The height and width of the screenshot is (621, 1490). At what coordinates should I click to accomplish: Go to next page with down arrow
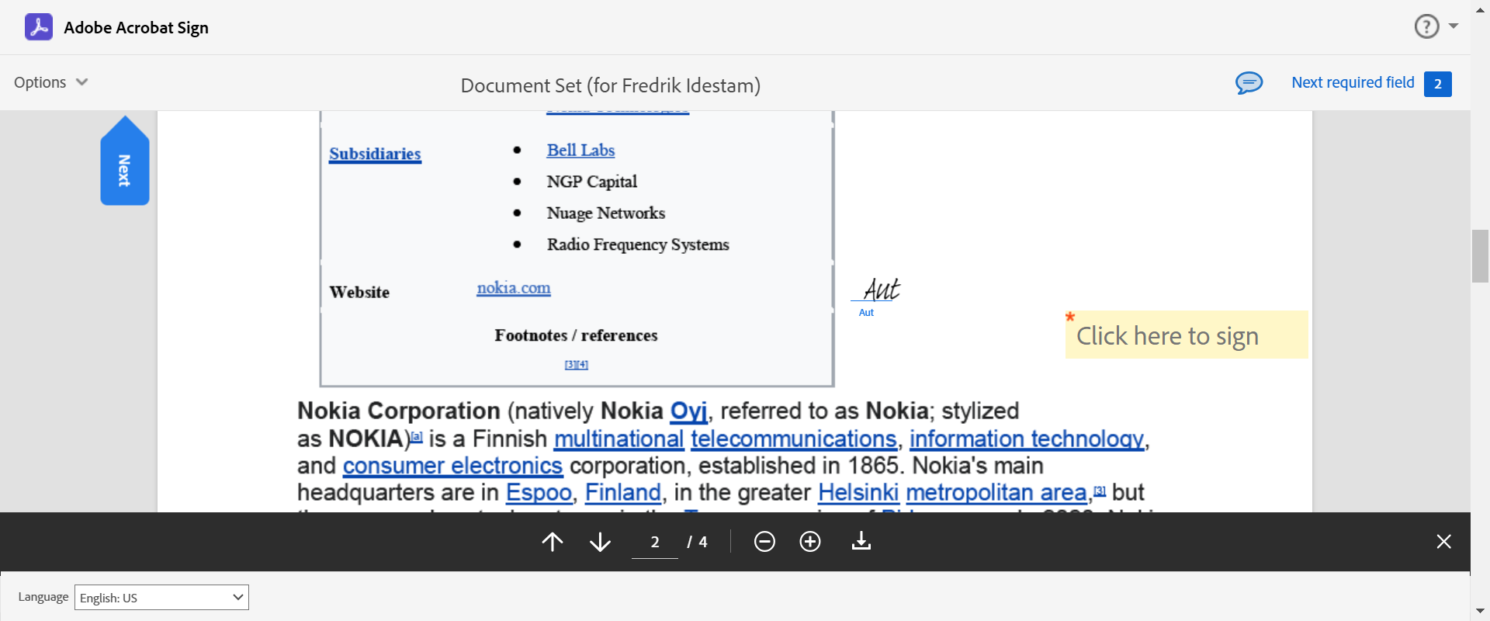[600, 542]
